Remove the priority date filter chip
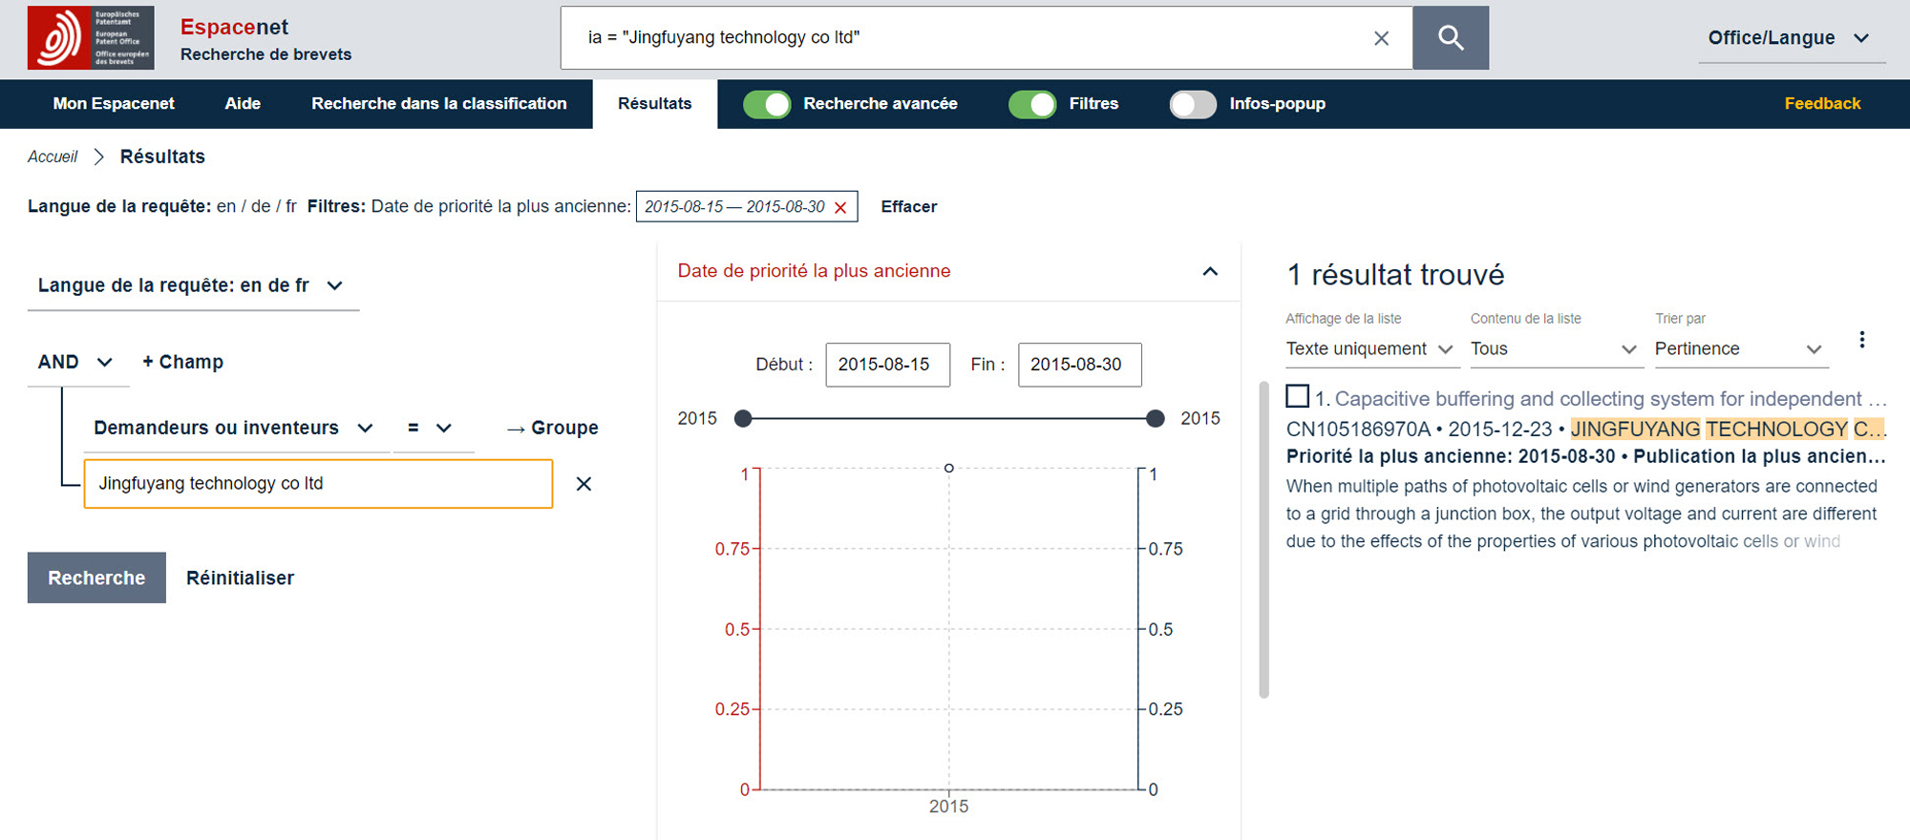The height and width of the screenshot is (840, 1910). pos(840,208)
